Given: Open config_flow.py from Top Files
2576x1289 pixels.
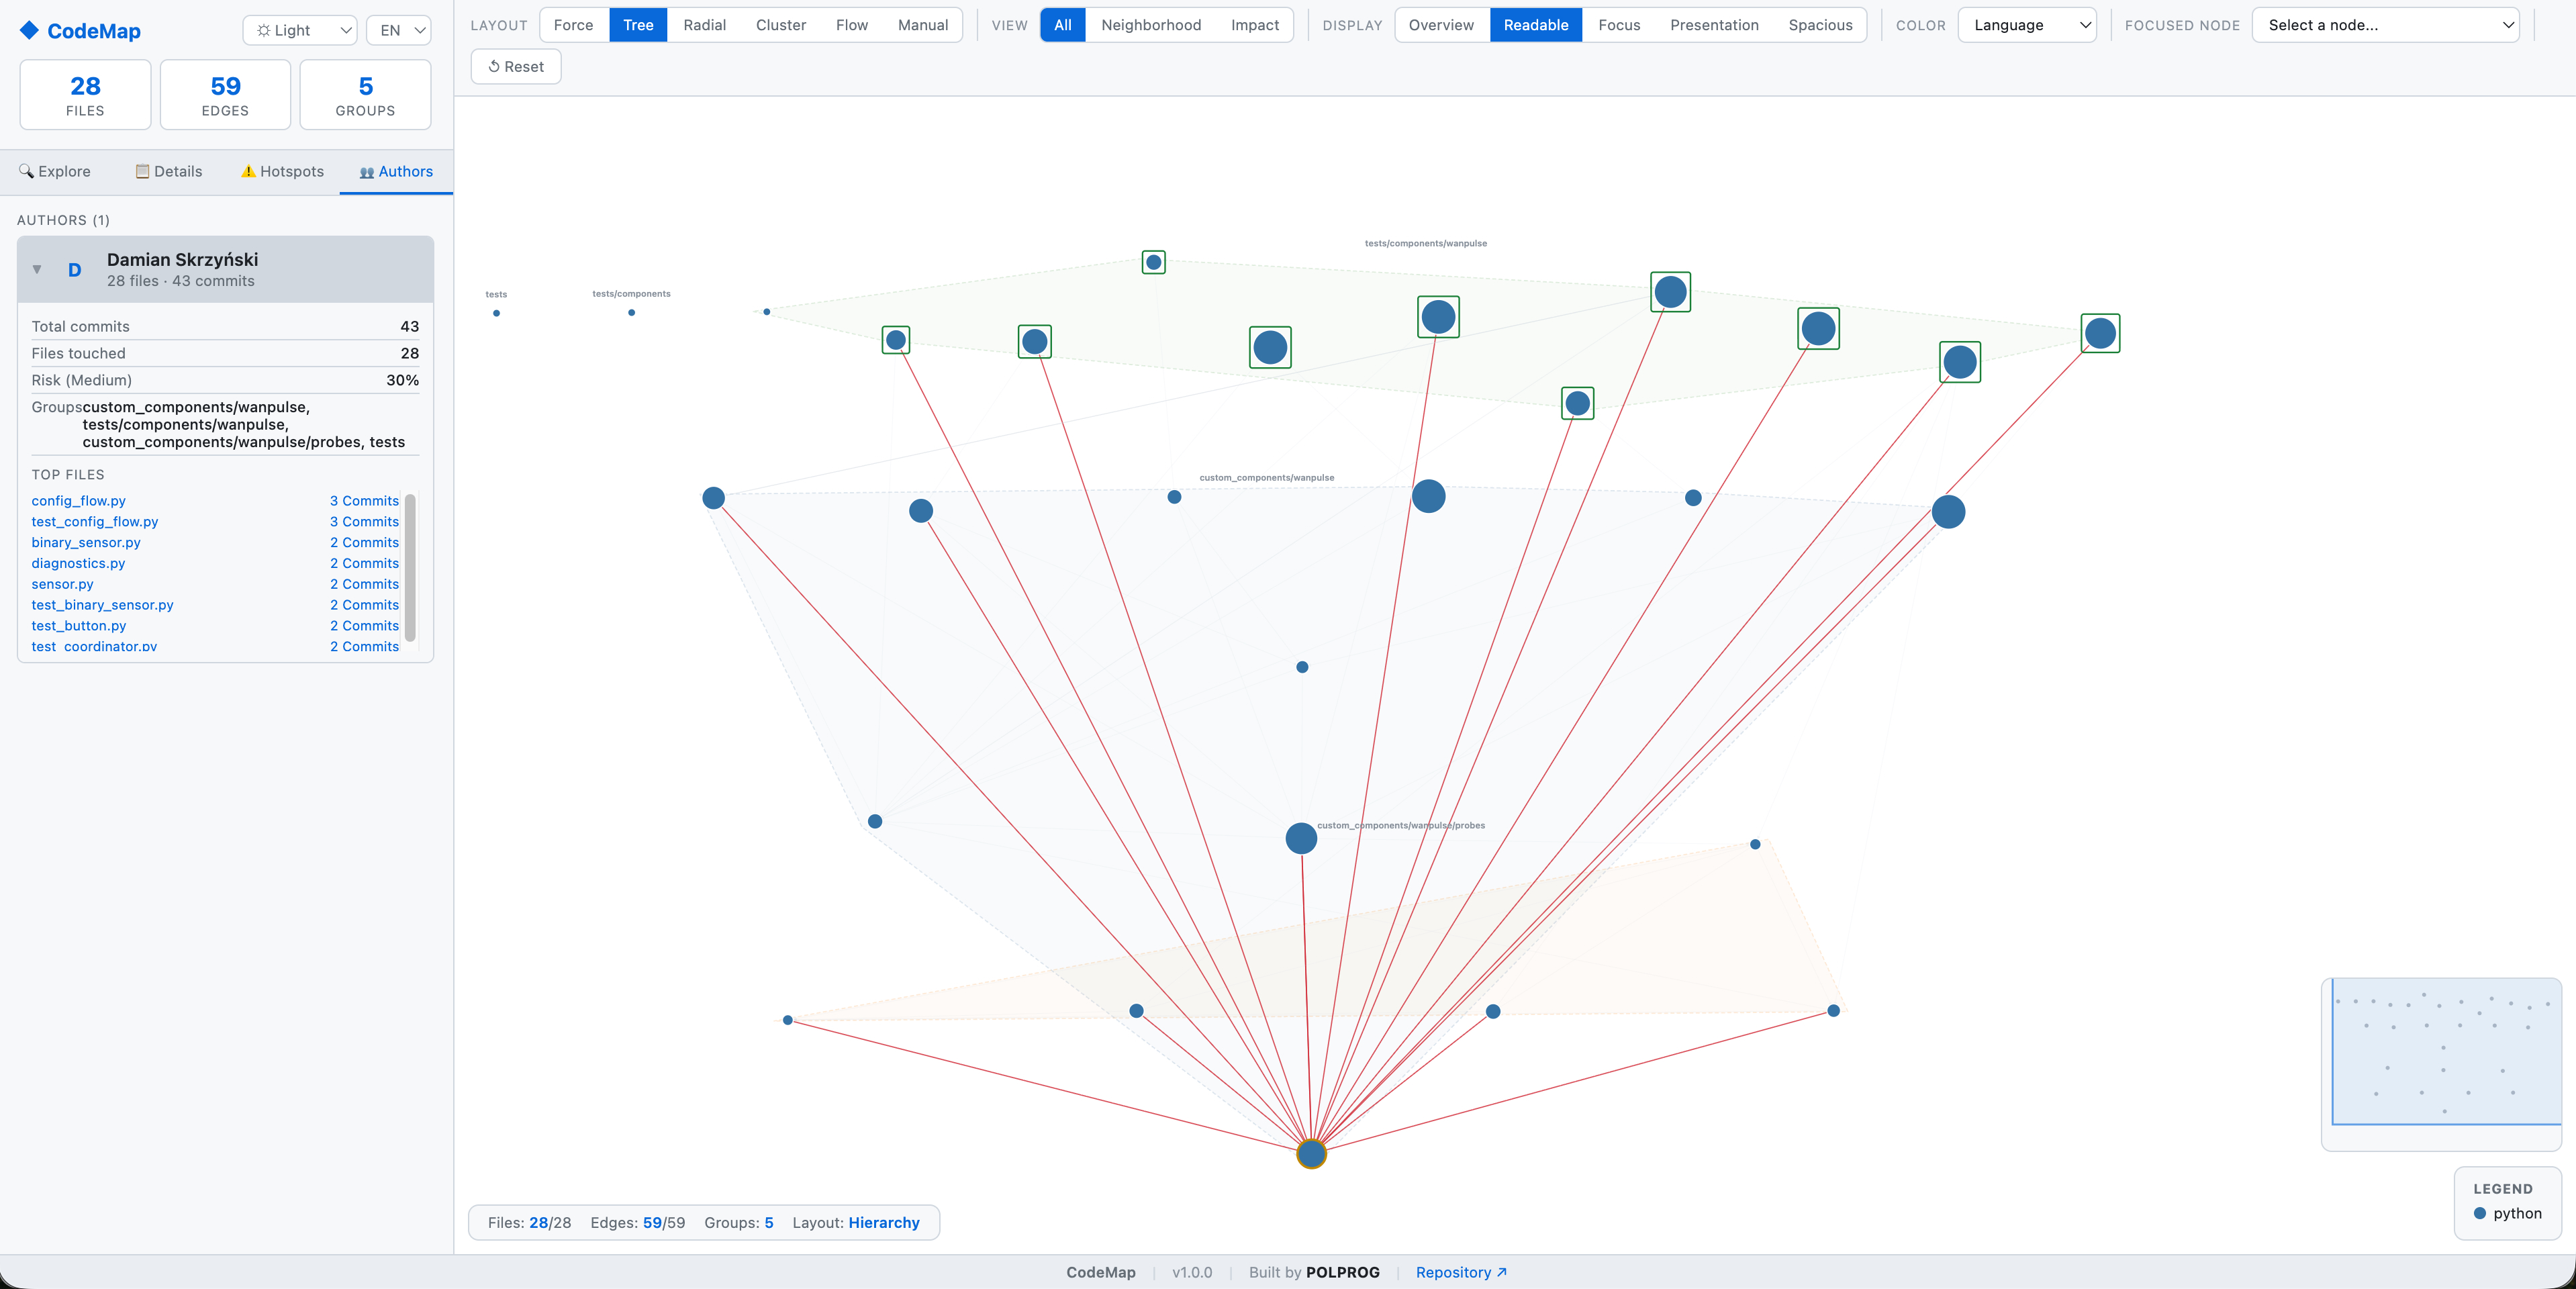Looking at the screenshot, I should (x=78, y=500).
